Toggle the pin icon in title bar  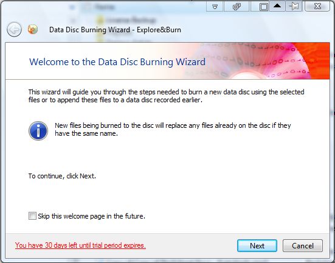294,7
